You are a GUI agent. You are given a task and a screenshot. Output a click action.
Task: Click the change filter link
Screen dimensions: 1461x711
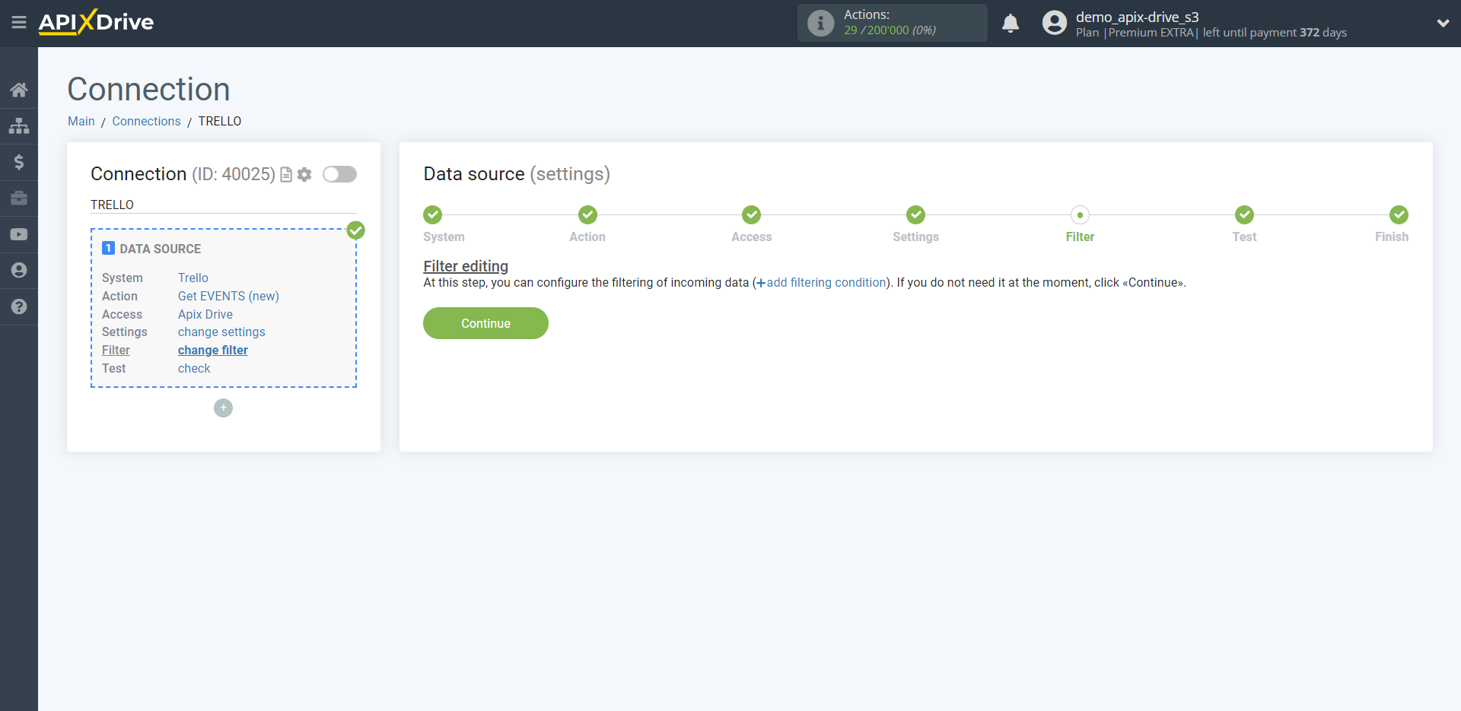(x=213, y=351)
